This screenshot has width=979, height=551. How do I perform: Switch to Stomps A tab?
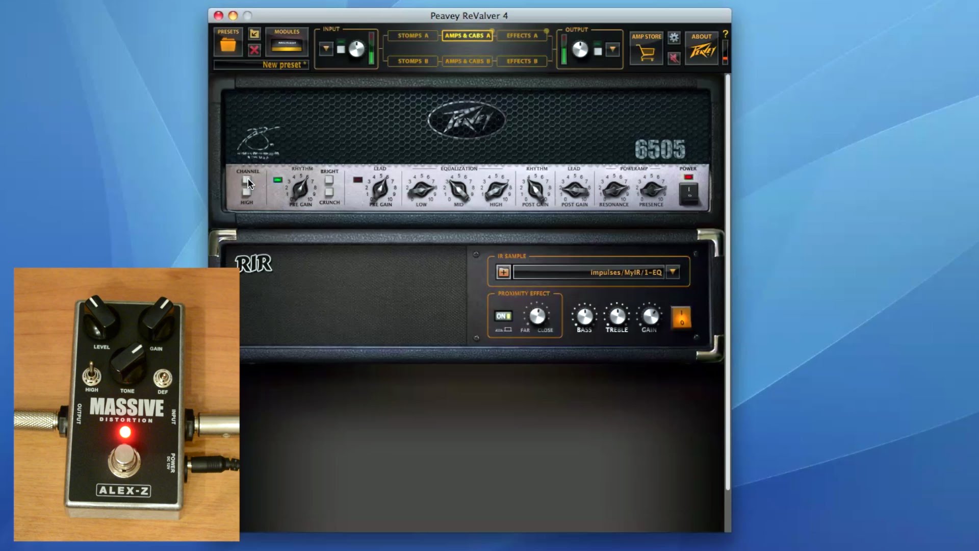pos(413,36)
